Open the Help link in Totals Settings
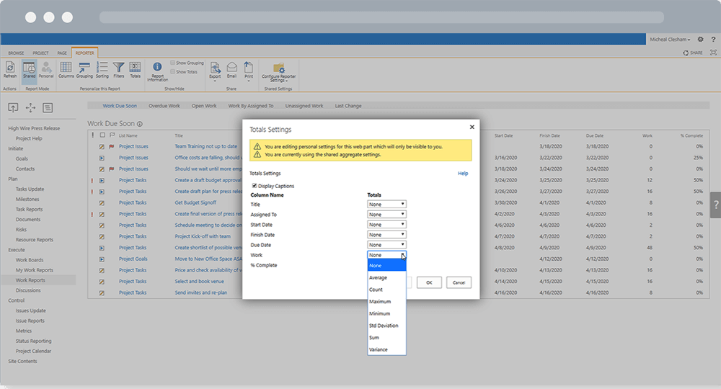 tap(463, 174)
